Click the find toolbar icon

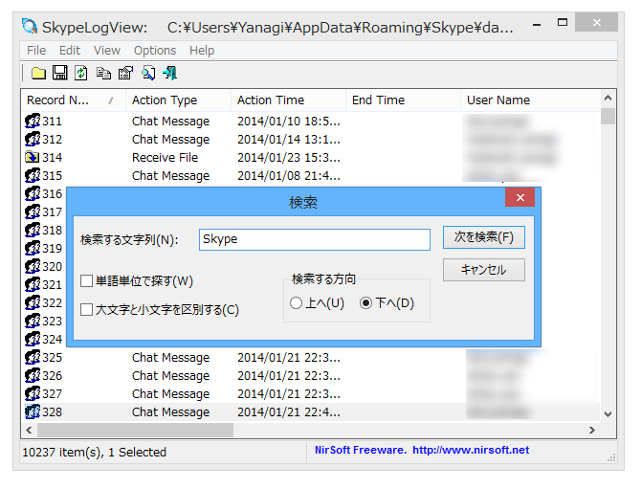pyautogui.click(x=148, y=73)
